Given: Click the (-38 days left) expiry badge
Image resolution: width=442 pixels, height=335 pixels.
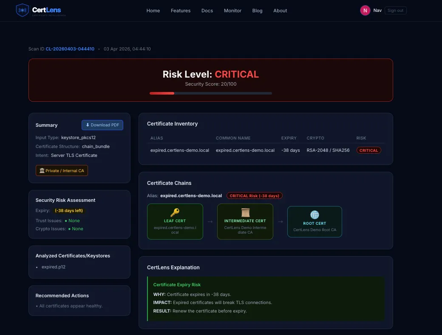Looking at the screenshot, I should 69,211.
